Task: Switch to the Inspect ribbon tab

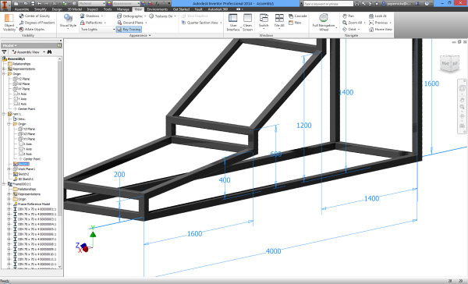Action: coord(93,9)
